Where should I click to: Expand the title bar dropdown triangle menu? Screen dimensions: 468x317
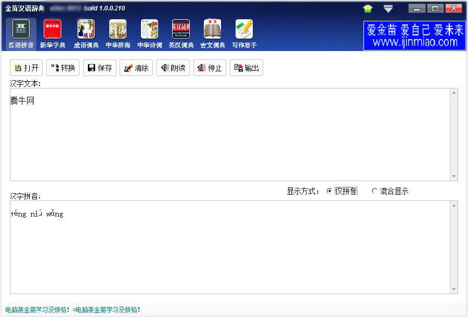[388, 8]
